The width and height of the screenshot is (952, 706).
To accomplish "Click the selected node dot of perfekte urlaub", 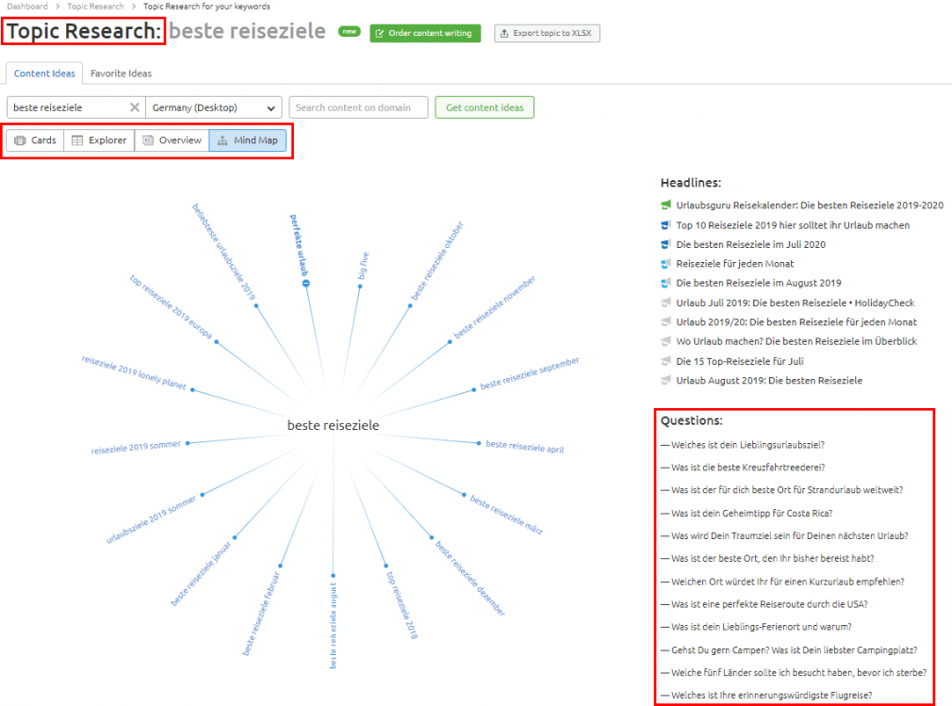I will (306, 284).
